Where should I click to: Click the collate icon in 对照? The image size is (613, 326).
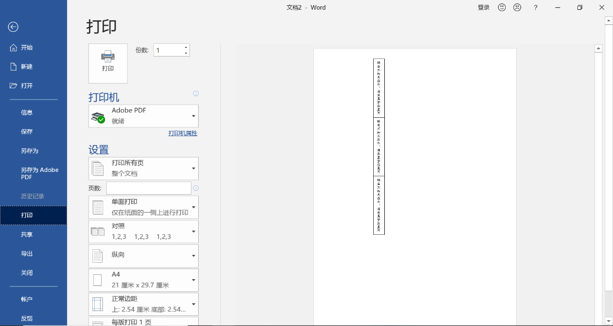98,231
